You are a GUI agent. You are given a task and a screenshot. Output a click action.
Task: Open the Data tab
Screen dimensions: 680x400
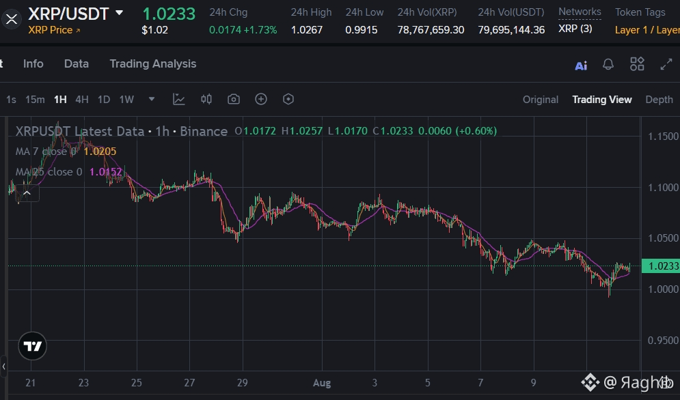pyautogui.click(x=77, y=63)
